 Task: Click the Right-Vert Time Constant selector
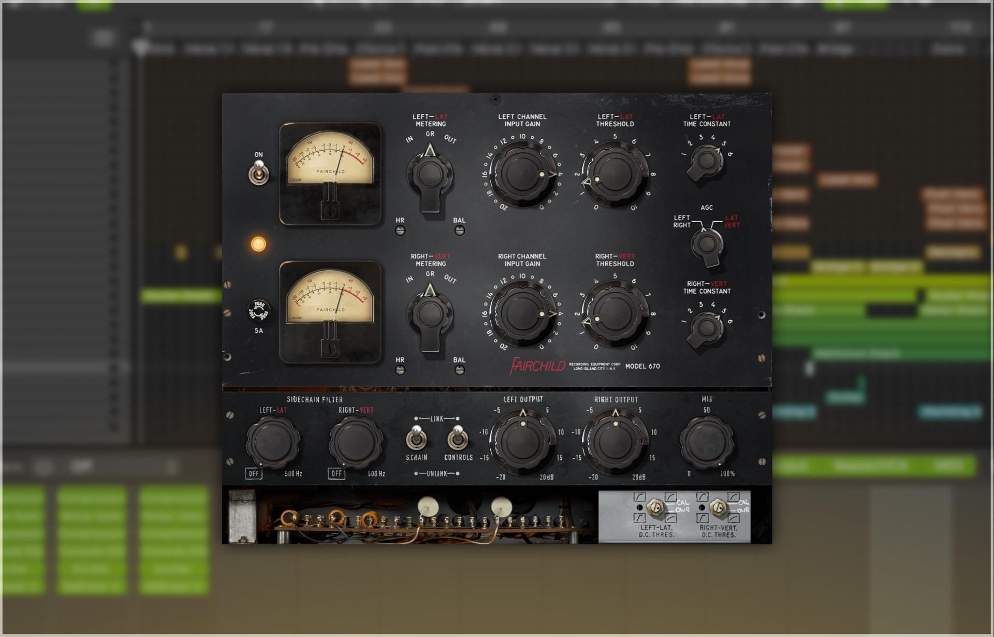[706, 329]
